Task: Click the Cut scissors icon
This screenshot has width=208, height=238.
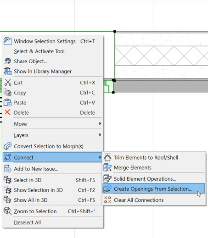Action: point(7,83)
